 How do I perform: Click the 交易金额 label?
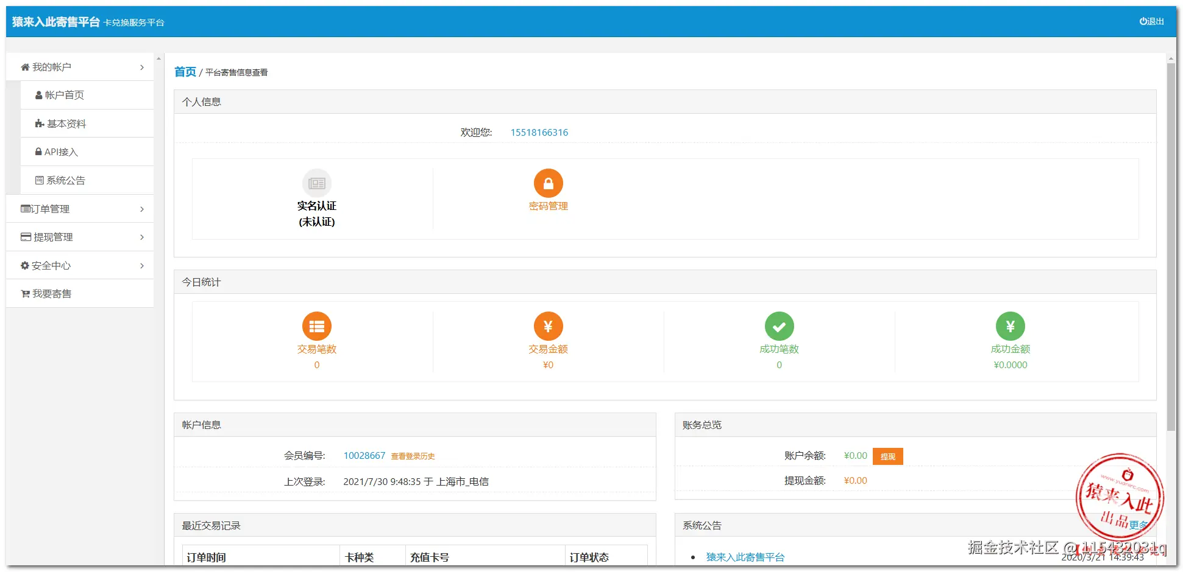pyautogui.click(x=549, y=349)
